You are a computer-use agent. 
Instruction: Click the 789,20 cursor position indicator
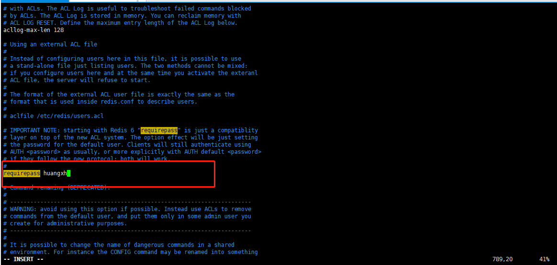(x=502, y=259)
